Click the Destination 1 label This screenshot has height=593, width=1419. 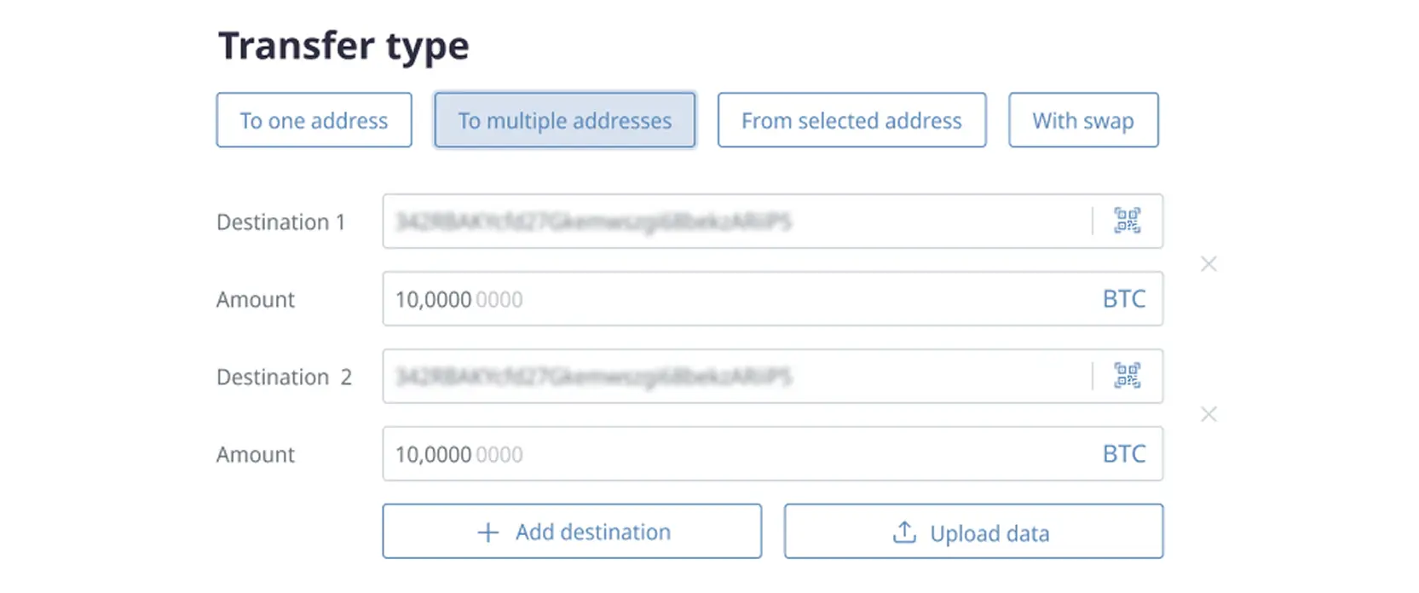click(280, 222)
